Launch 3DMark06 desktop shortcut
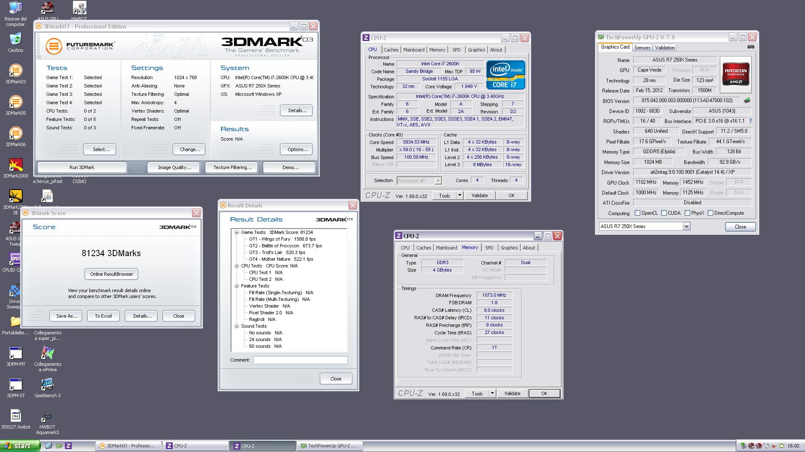 (16, 137)
